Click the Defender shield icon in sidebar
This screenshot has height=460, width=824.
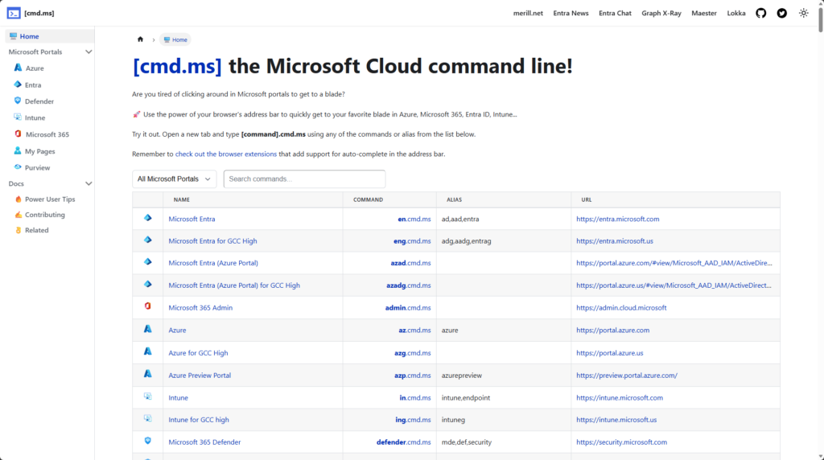coord(18,101)
